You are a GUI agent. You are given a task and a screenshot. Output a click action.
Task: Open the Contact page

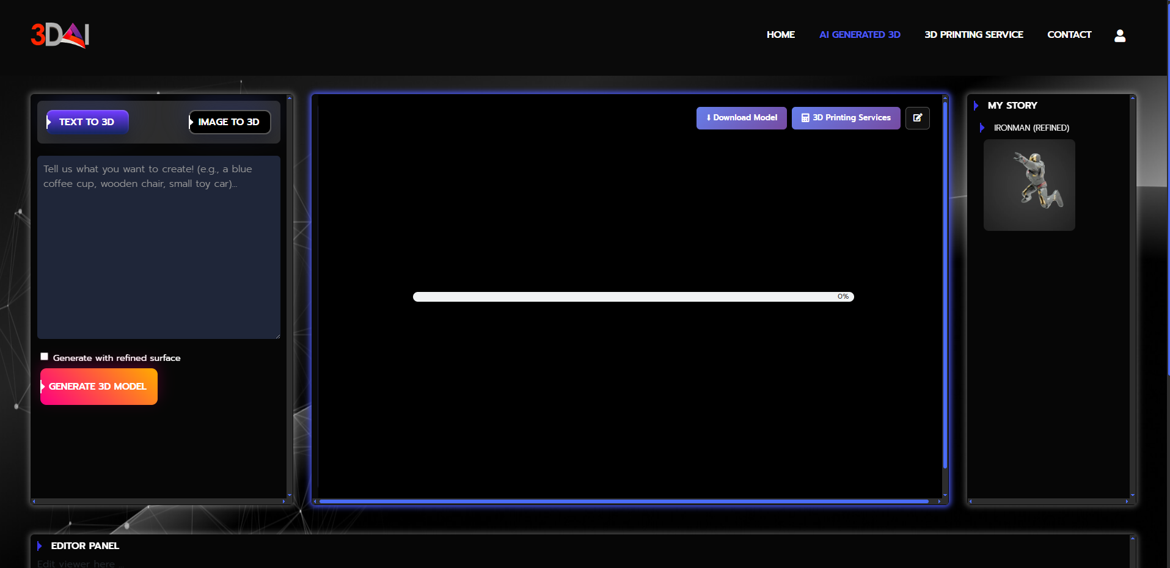[x=1069, y=35]
